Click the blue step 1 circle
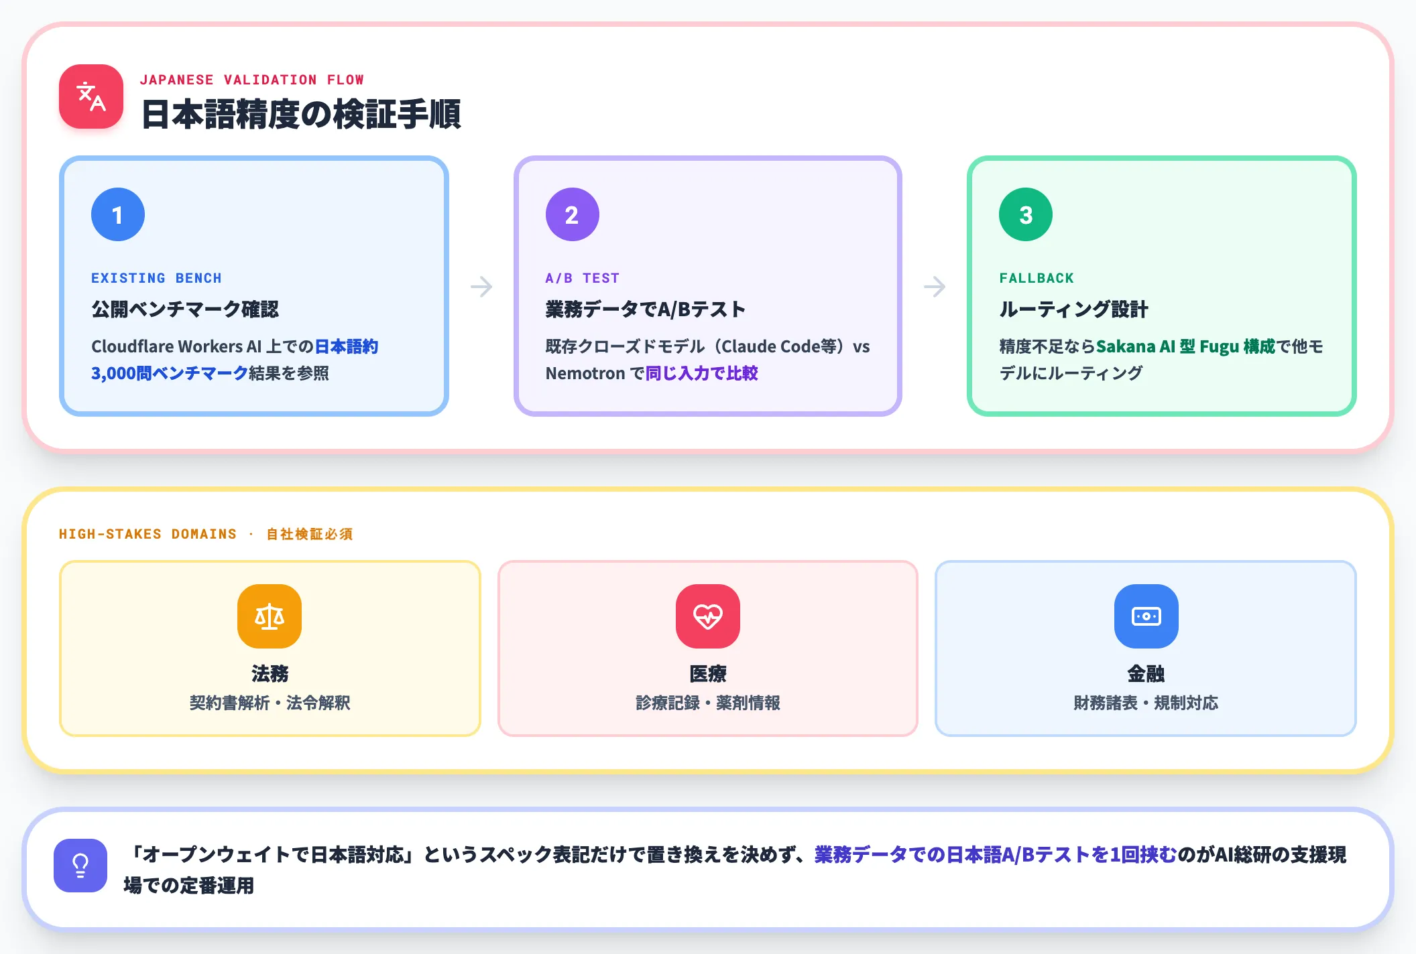 coord(118,214)
